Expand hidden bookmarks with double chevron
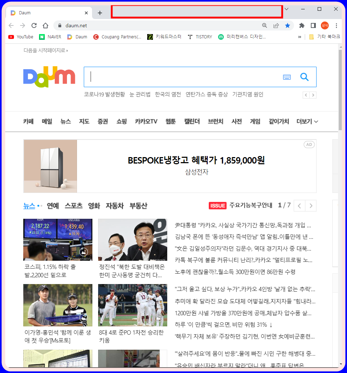This screenshot has height=373, width=347. 299,37
